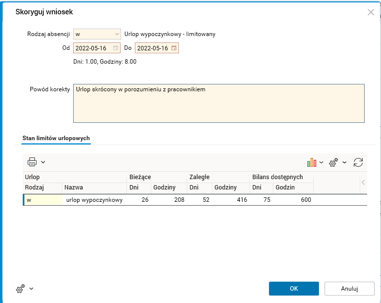Click the Bieżące group header

pos(157,177)
